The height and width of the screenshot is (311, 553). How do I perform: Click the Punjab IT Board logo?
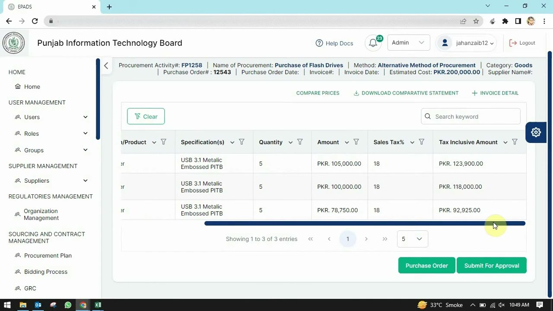[14, 43]
